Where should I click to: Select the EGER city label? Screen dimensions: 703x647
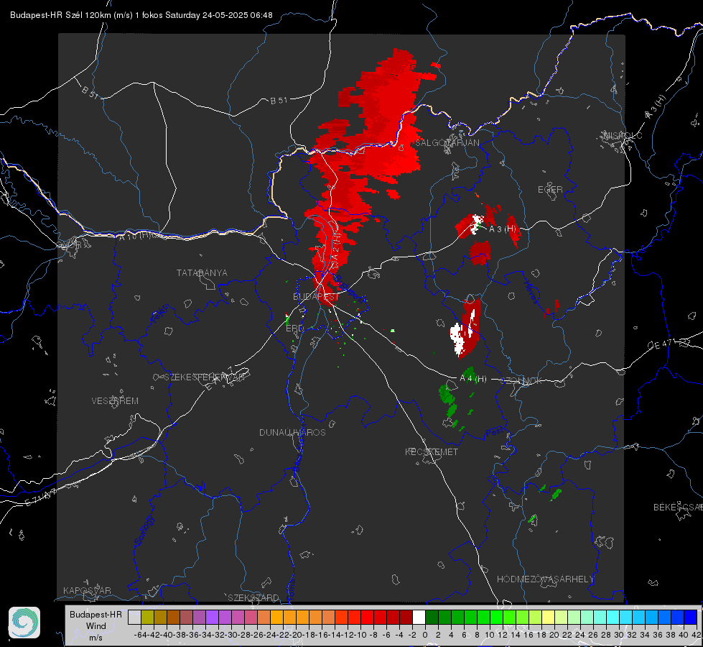click(550, 190)
